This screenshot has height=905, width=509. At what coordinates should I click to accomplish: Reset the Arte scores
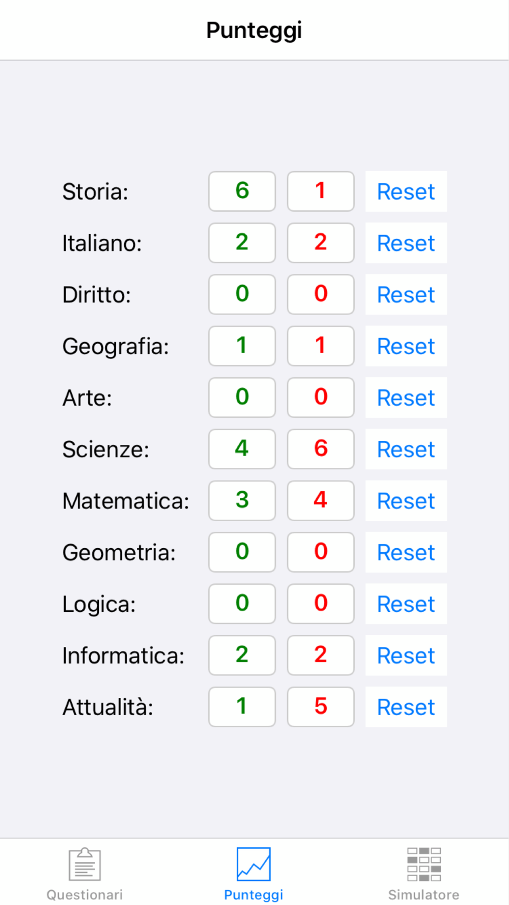(406, 398)
